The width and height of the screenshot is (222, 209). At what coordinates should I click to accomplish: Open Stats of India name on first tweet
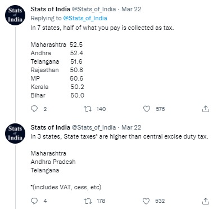50,9
